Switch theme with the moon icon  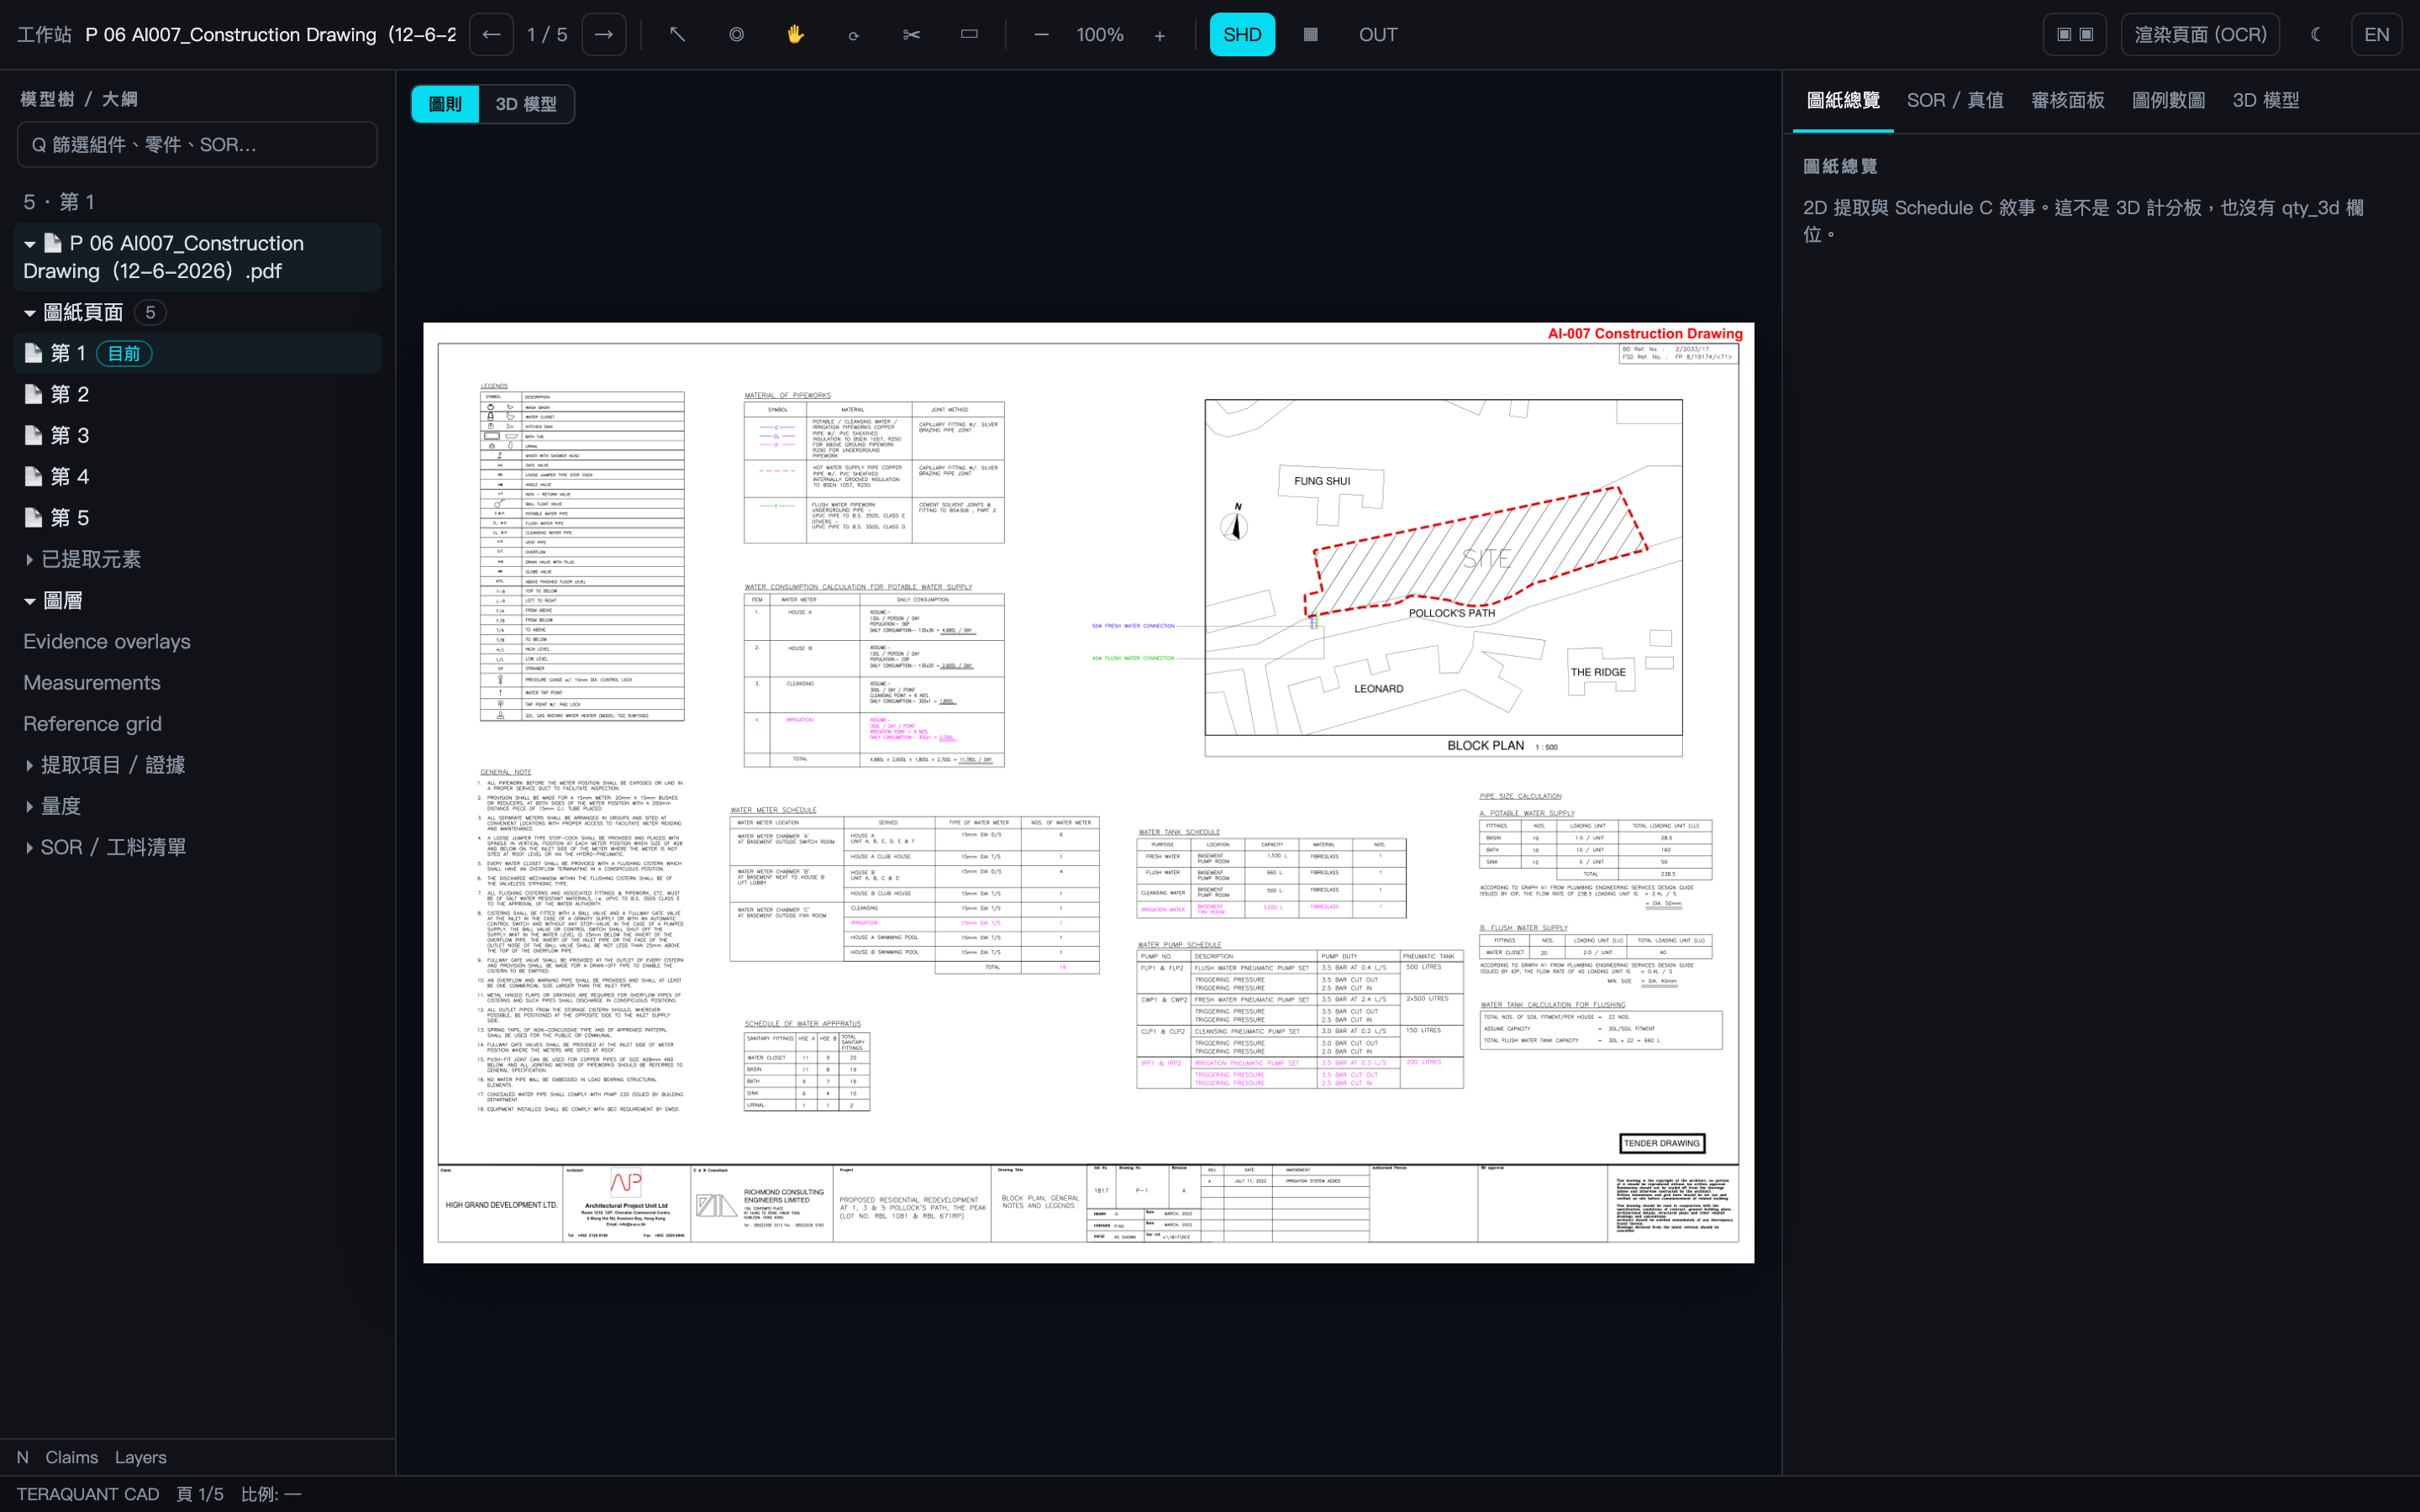pyautogui.click(x=2316, y=35)
